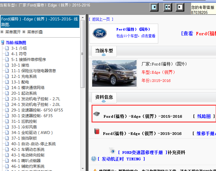Open 46-1 辅助约束系统
Image resolution: width=216 pixels, height=171 pixels.
(28, 166)
